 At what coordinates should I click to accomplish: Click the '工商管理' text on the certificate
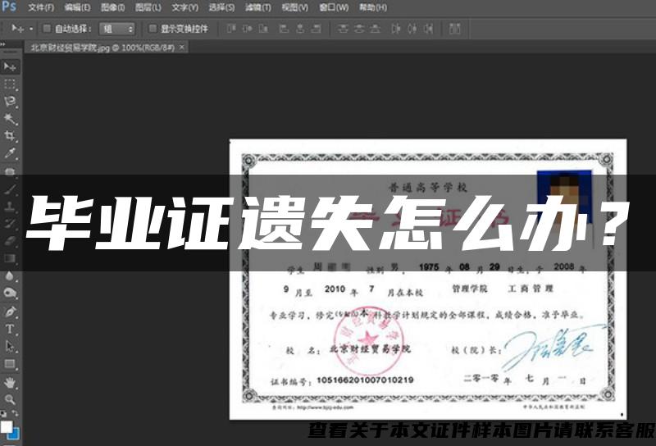531,289
